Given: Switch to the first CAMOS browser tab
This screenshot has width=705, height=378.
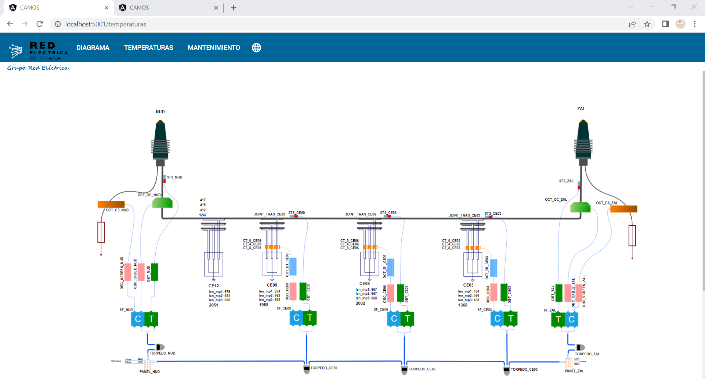Looking at the screenshot, I should click(x=59, y=8).
